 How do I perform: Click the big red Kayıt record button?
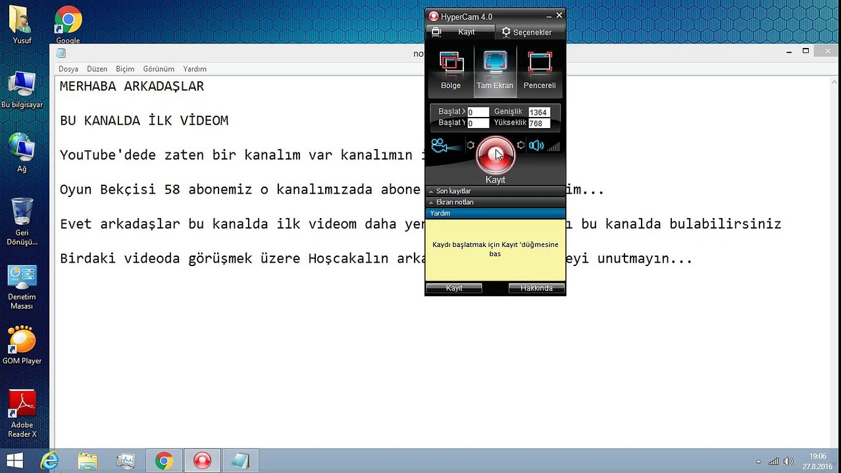[x=496, y=155]
